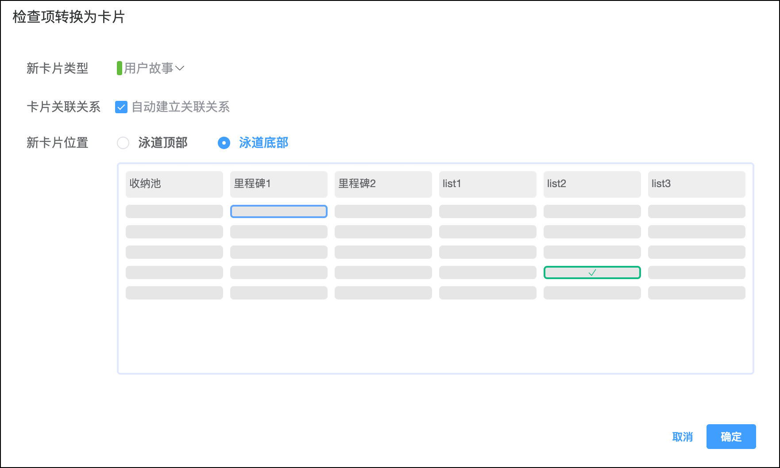Click the green card type color marker

(119, 68)
